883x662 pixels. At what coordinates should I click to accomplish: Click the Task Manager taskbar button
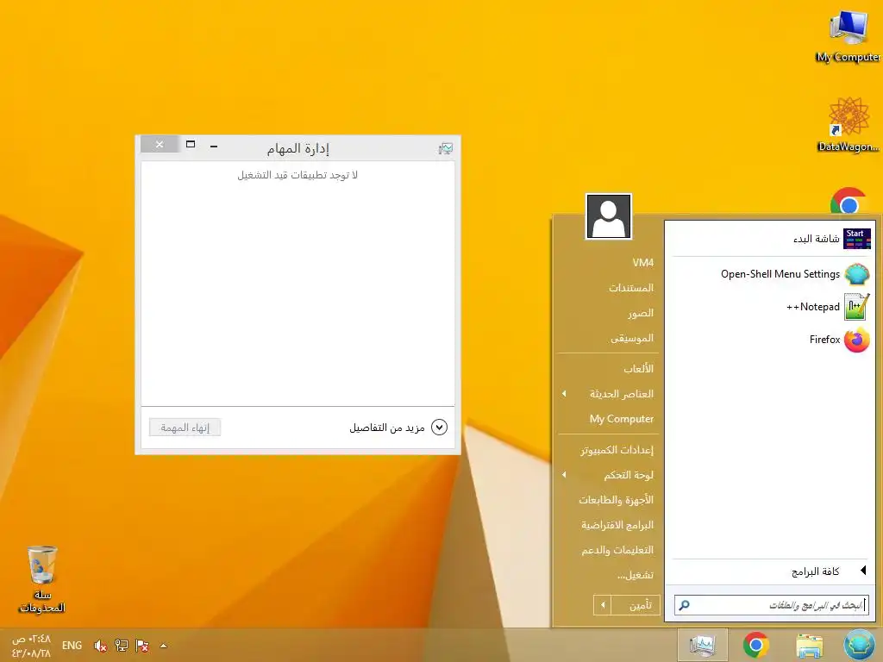click(702, 645)
